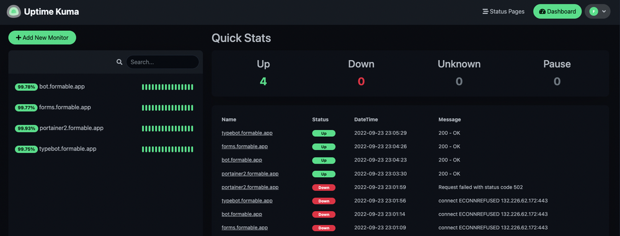Select forms.formable.app in monitor list
Image resolution: width=620 pixels, height=236 pixels.
click(x=105, y=107)
